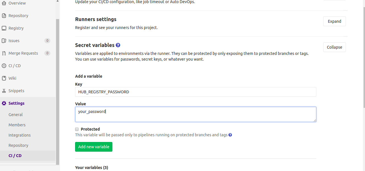Click the Repository book icon in sidebar

click(x=4, y=16)
